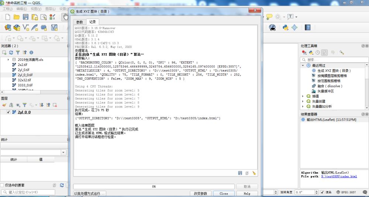Click the Open Project folder icon
Image resolution: width=369 pixels, height=197 pixels.
(17, 17)
